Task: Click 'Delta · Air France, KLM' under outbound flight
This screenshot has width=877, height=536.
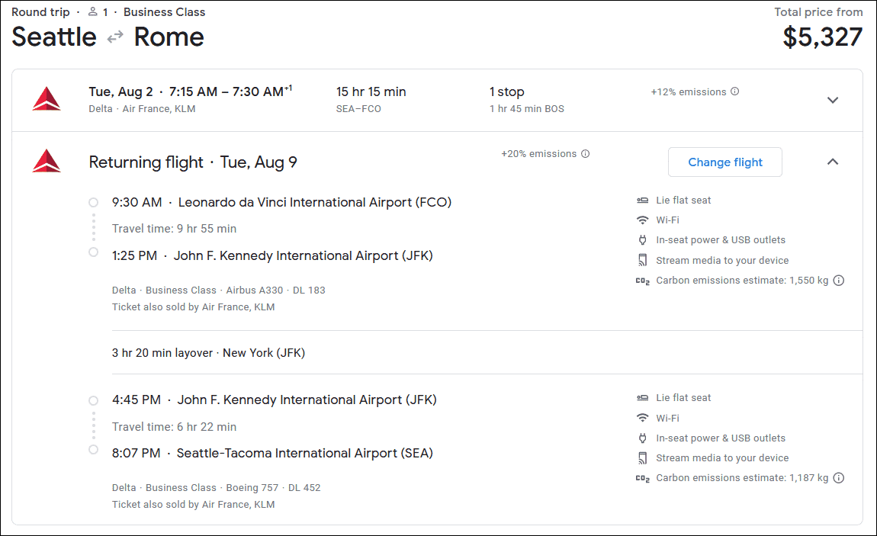Action: (142, 108)
